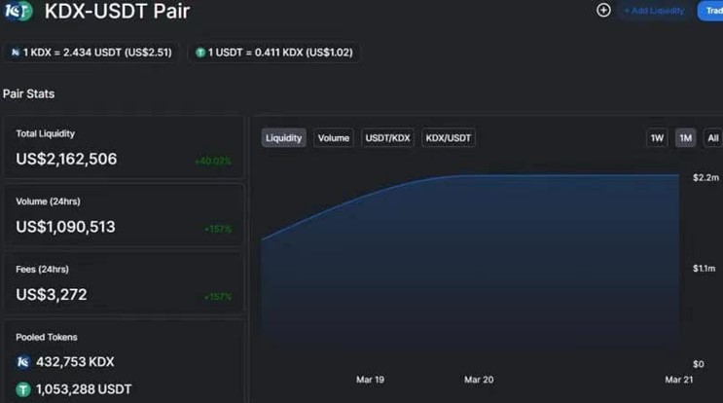
Task: Click the +157% change in the Volume card
Action: click(x=218, y=229)
